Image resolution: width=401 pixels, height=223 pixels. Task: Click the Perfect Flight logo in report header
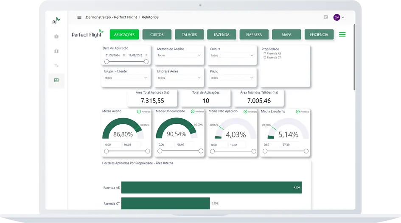[x=87, y=34]
